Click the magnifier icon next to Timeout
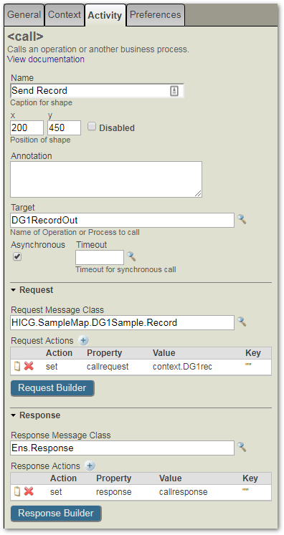 [x=131, y=256]
